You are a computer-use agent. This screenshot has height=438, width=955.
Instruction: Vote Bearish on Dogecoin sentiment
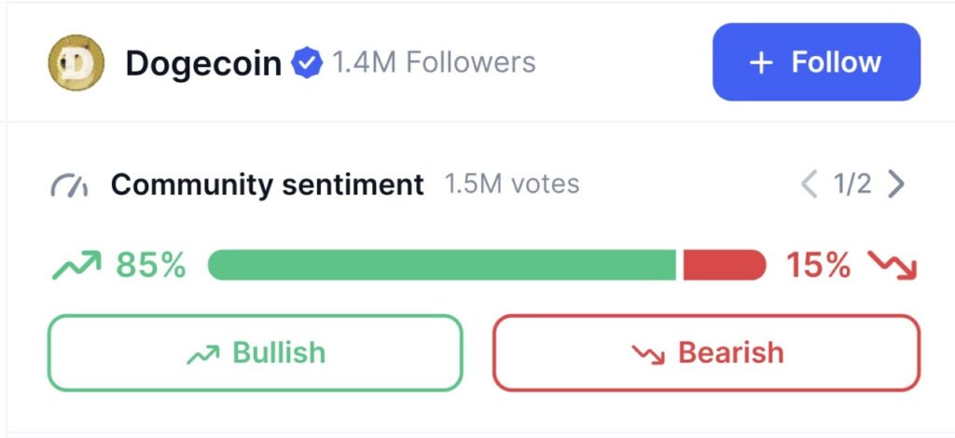point(706,353)
